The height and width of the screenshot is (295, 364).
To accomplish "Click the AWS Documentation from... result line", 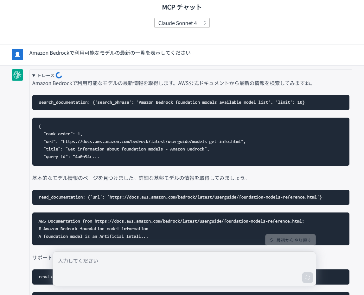I will (171, 221).
